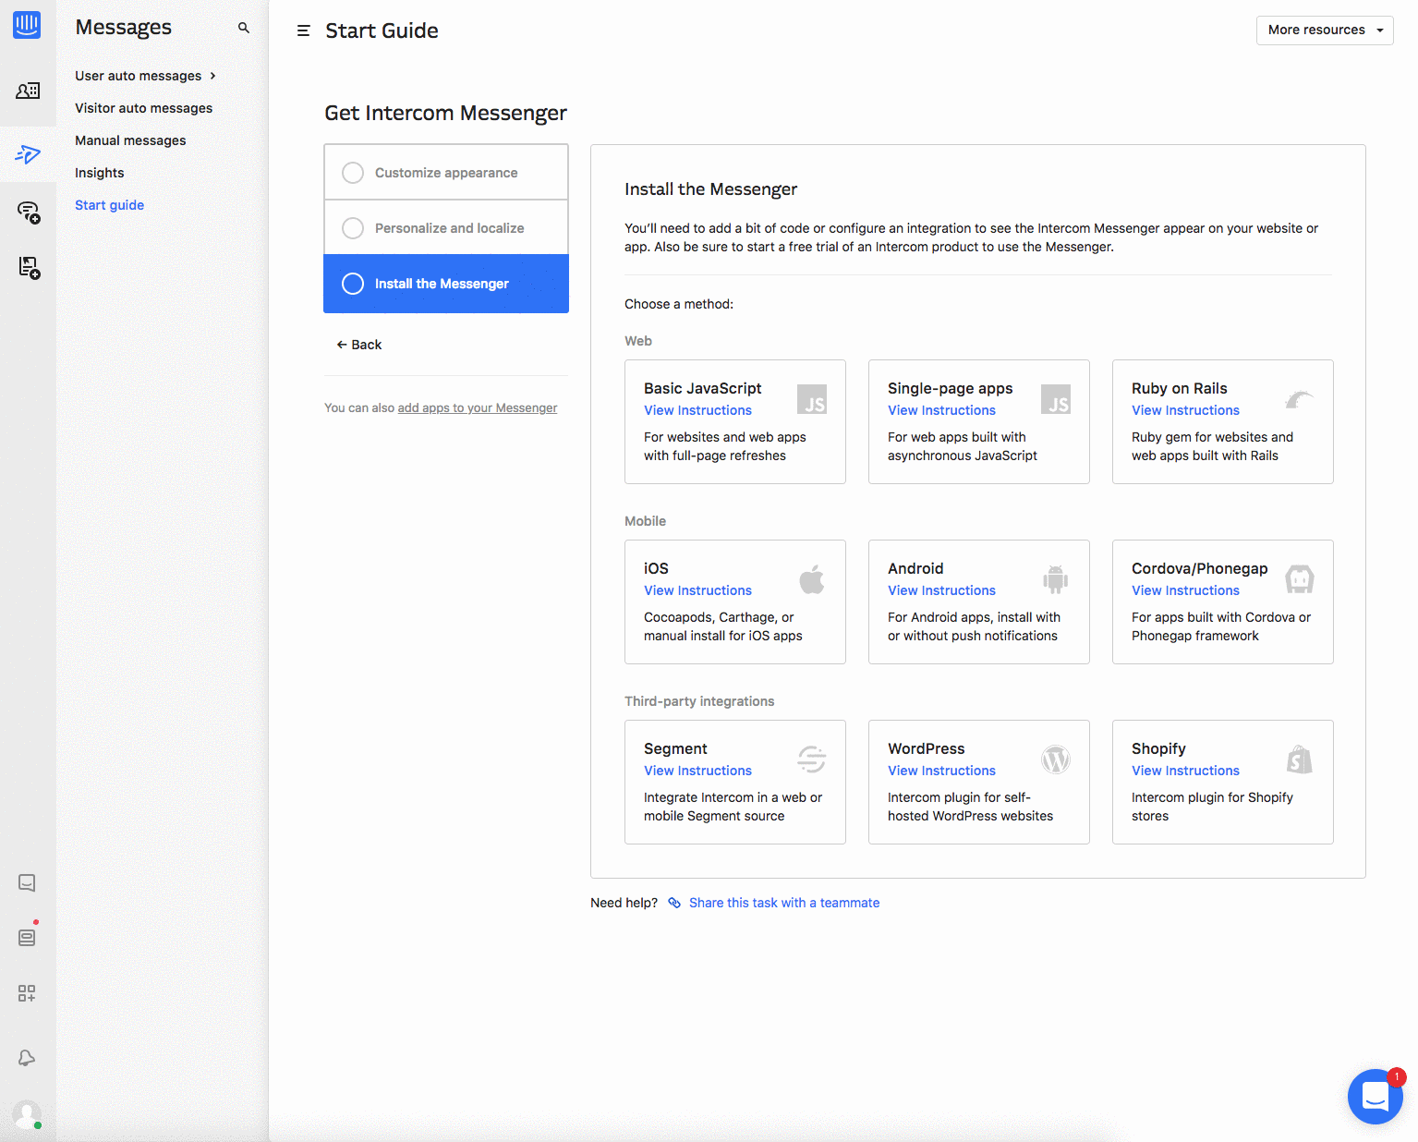1418x1142 pixels.
Task: Click the Cordova/Phonegap logo icon
Action: click(1300, 579)
